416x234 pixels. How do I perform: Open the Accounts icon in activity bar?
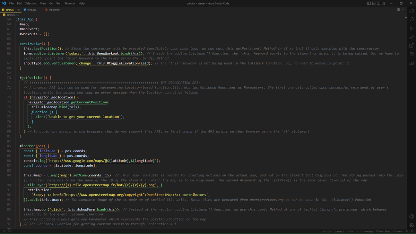pyautogui.click(x=411, y=216)
